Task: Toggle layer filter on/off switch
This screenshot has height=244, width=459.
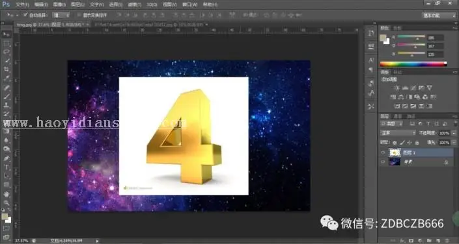Action: (x=456, y=123)
